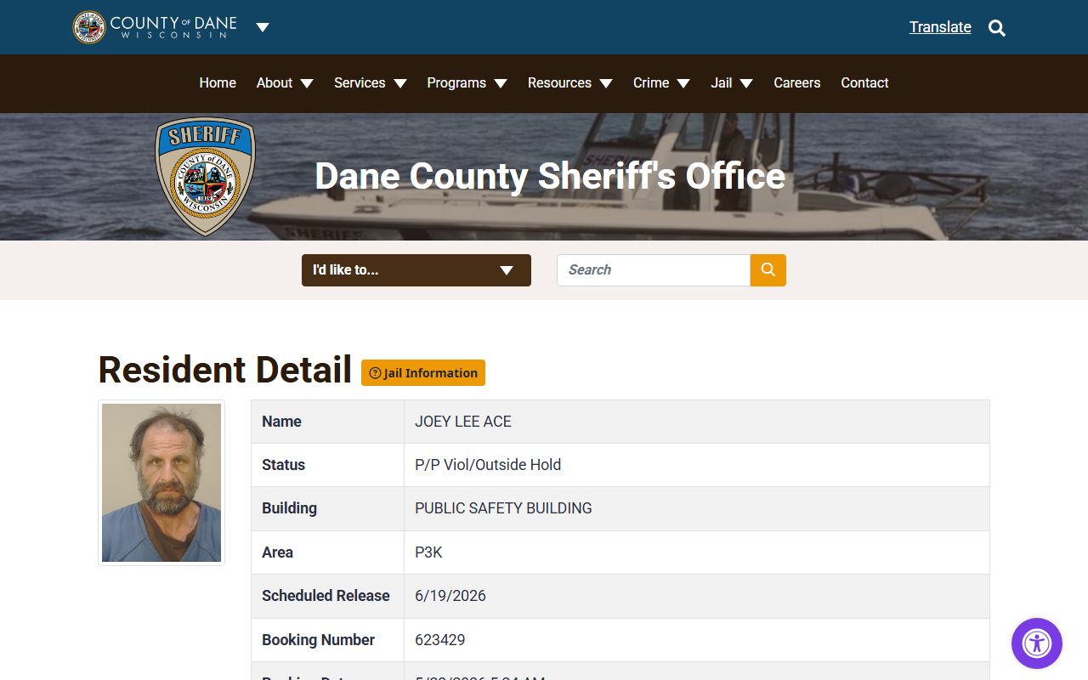Expand the dropdown arrow beside County of Dane logo
The width and height of the screenshot is (1088, 680).
tap(263, 27)
